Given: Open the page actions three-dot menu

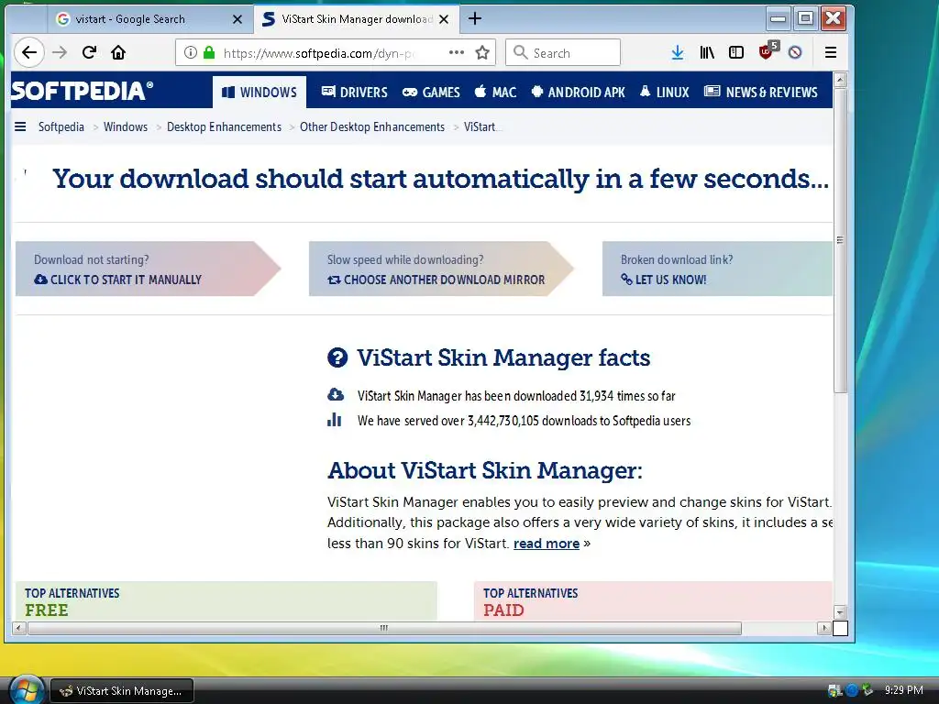Looking at the screenshot, I should click(457, 52).
